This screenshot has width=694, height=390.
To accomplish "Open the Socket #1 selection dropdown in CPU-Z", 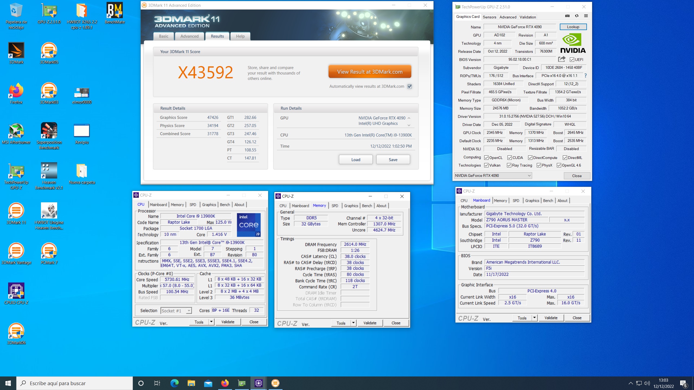I will [x=176, y=311].
